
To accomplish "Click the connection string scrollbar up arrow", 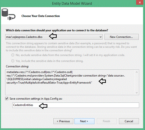I will pyautogui.click(x=137, y=72).
